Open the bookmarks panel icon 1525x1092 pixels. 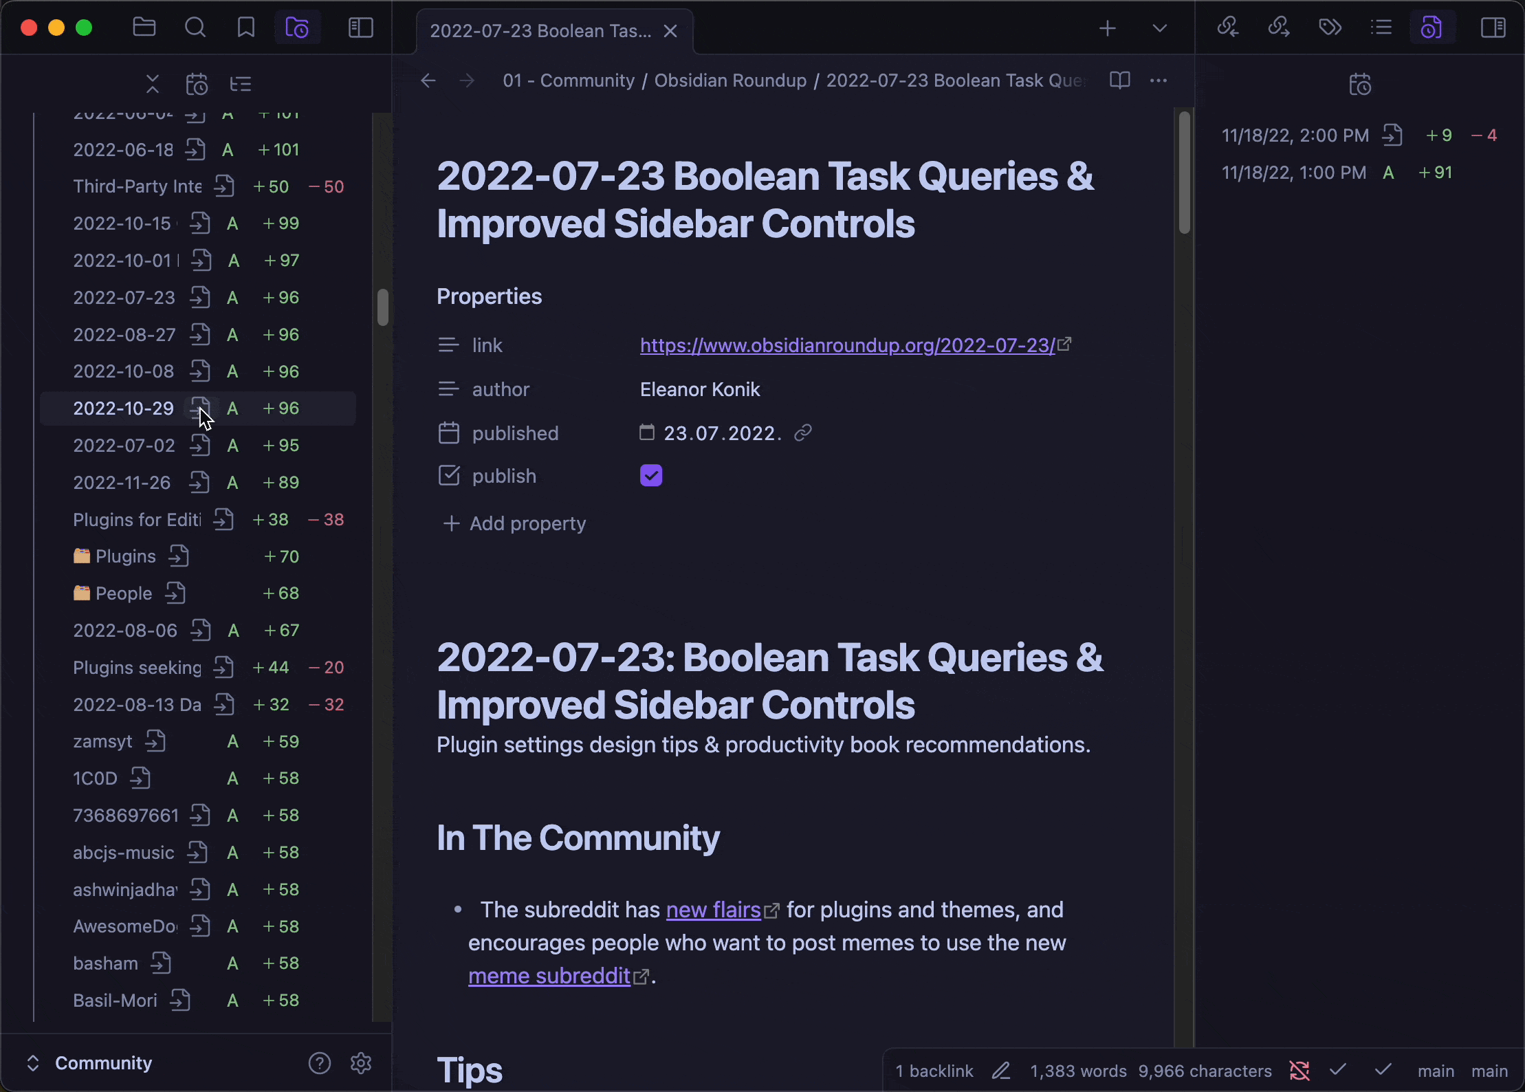pyautogui.click(x=245, y=28)
